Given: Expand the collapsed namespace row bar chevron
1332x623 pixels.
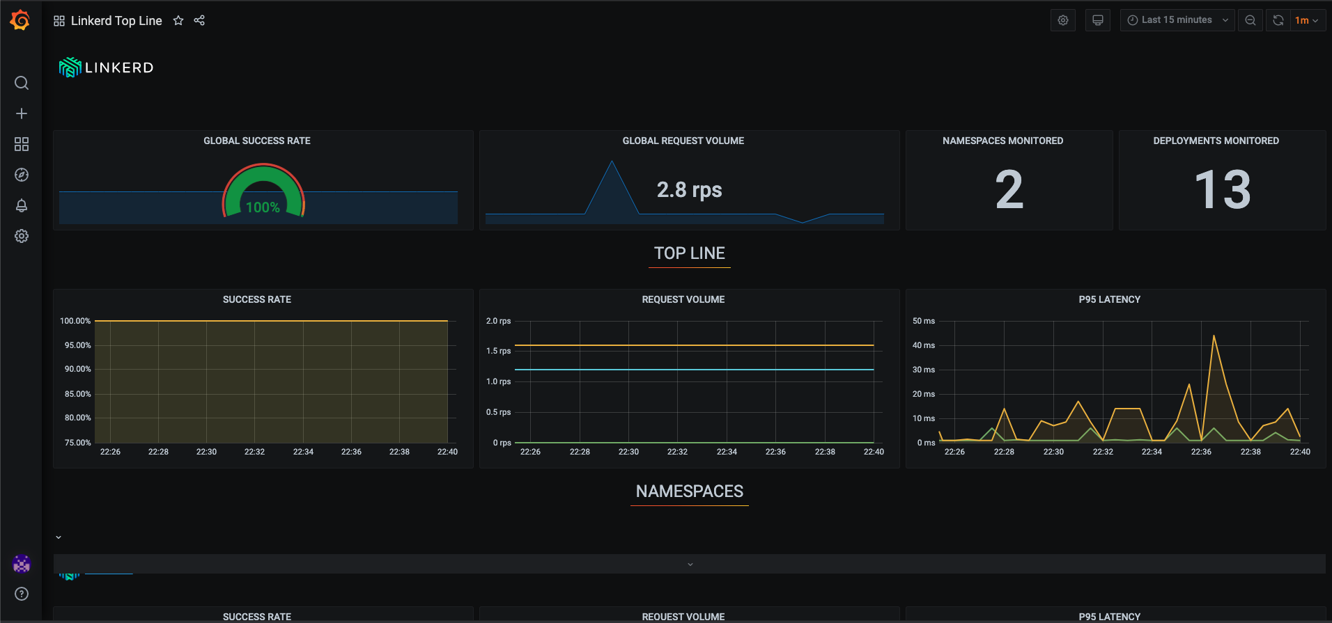Looking at the screenshot, I should click(x=690, y=564).
